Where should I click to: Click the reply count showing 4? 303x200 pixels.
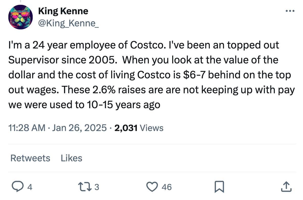(x=30, y=187)
